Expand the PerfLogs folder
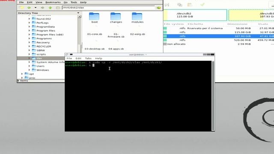This screenshot has width=274, height=154. click(x=29, y=23)
